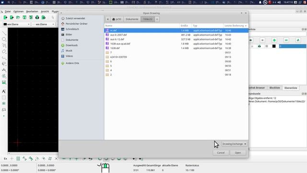This screenshot has height=173, width=307.
Task: Select folder e2410r-030709
Action: click(x=118, y=57)
